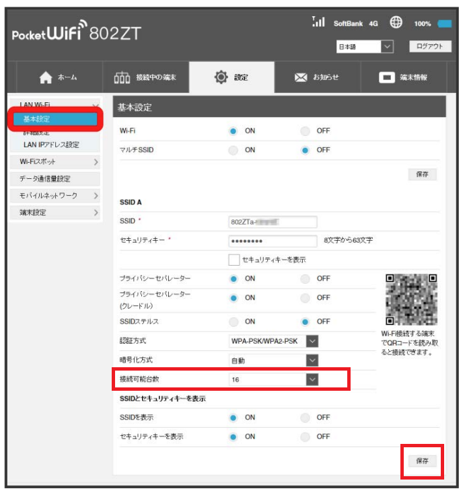Open the 端末情報 tab
The image size is (465, 493).
click(x=404, y=77)
